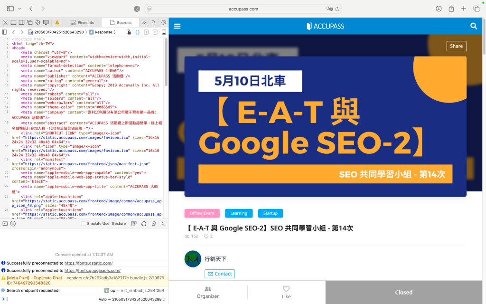Dock the inspector to the side
486x304 pixels.
click(x=21, y=22)
